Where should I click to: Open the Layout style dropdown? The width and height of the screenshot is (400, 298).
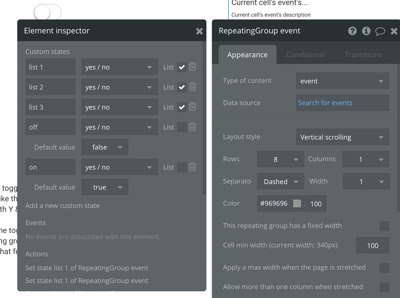[342, 137]
